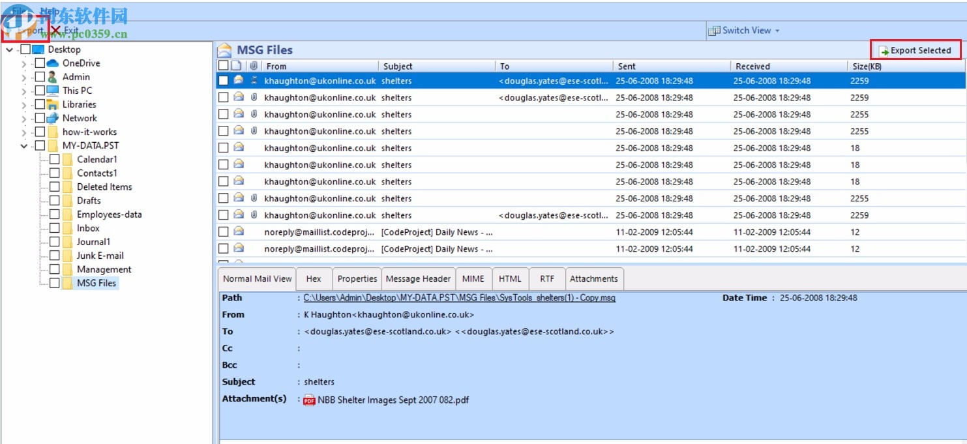The width and height of the screenshot is (967, 444).
Task: Enable the MSG Files folder checkbox
Action: (x=55, y=283)
